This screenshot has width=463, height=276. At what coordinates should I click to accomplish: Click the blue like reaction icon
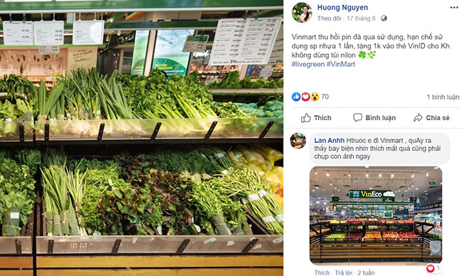(x=296, y=97)
